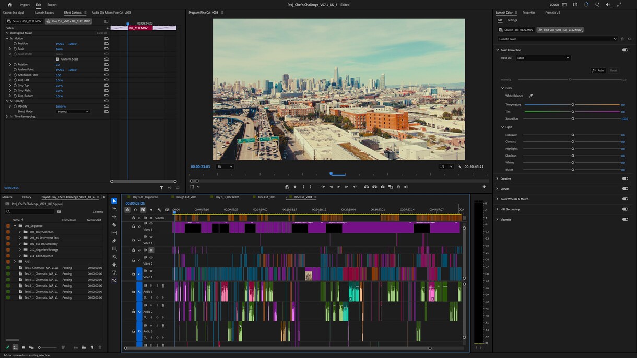Open the Lumetri Scopes panel tab
Screen dimensions: 637x358
[x=44, y=13]
